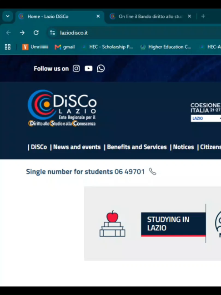The width and height of the screenshot is (221, 295).
Task: Open the Higher Education C... bookmark
Action: click(x=166, y=47)
